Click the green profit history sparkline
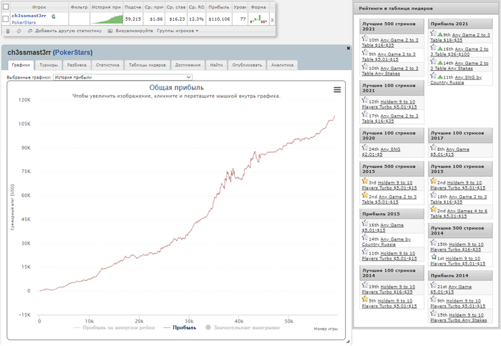This screenshot has width=501, height=346. pyautogui.click(x=107, y=19)
